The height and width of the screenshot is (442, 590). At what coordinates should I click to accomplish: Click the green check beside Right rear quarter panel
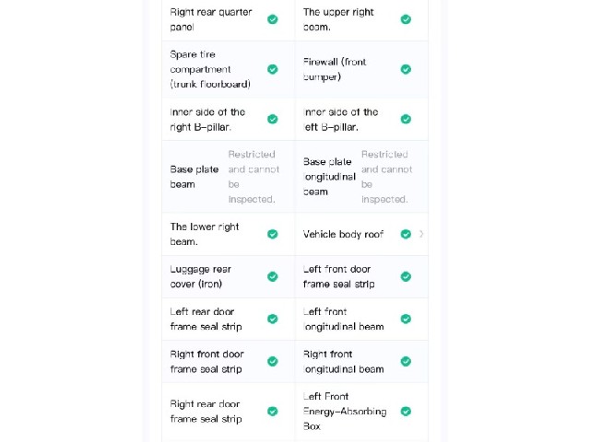pyautogui.click(x=273, y=19)
